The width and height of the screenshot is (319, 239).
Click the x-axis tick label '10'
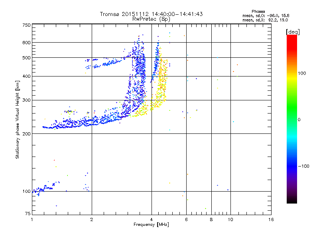click(230, 219)
